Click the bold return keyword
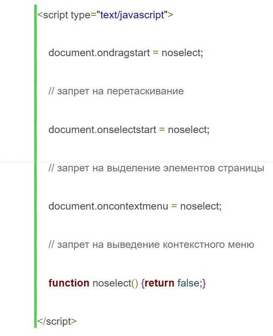 pos(159,283)
